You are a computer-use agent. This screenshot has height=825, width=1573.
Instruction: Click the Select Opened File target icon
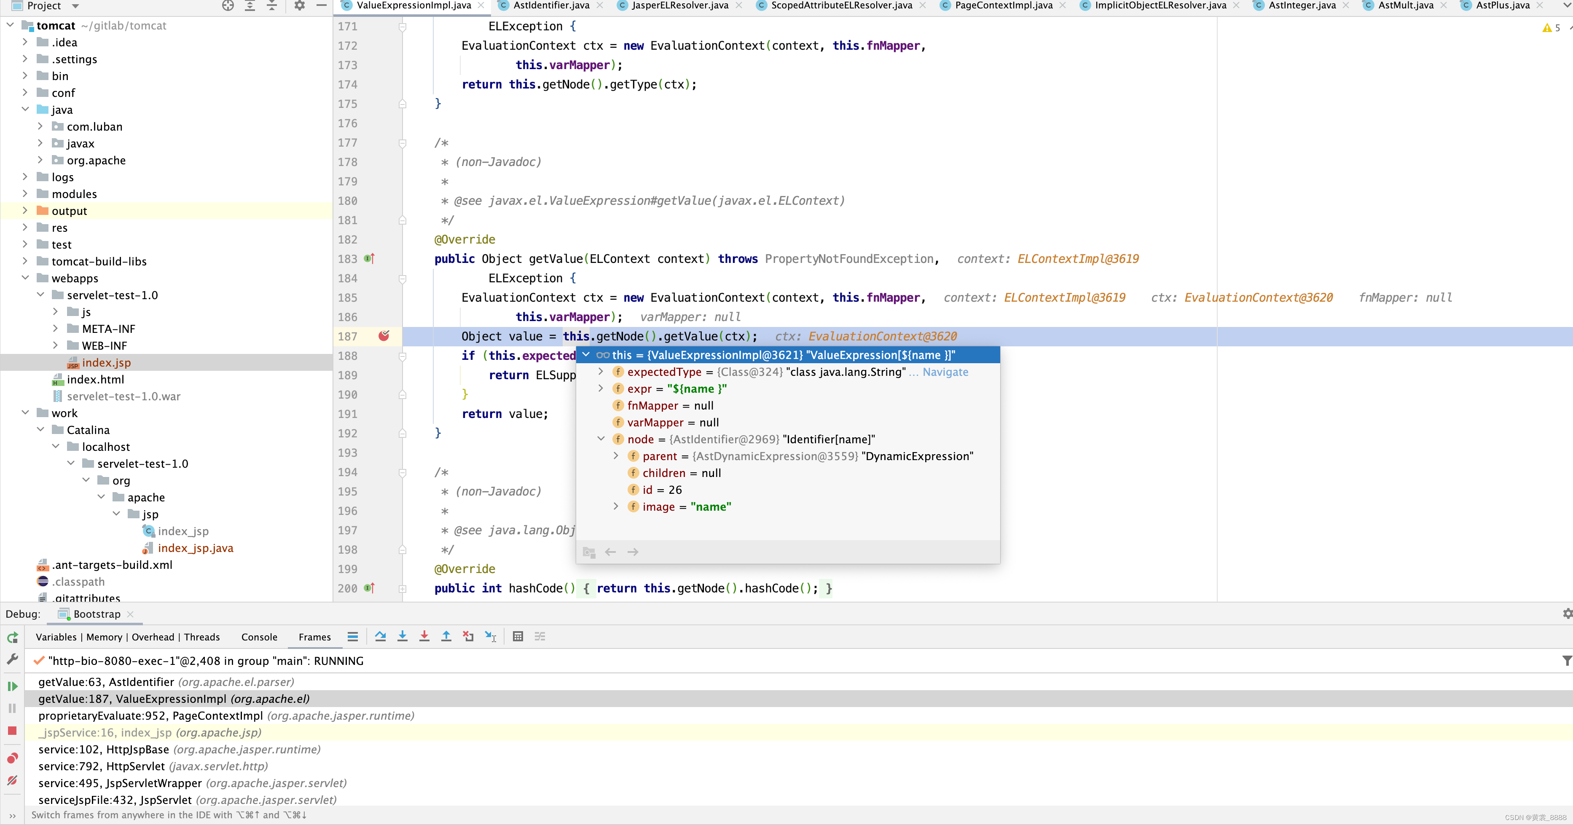click(228, 5)
